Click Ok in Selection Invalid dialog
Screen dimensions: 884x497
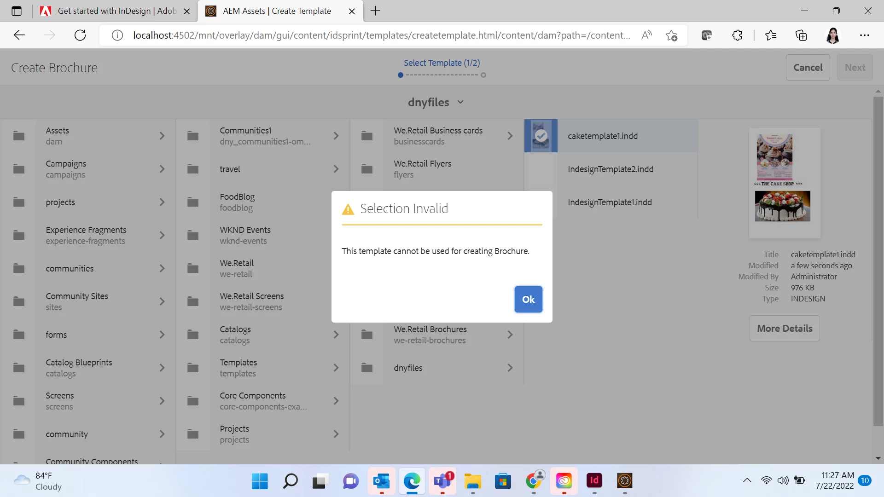(528, 299)
